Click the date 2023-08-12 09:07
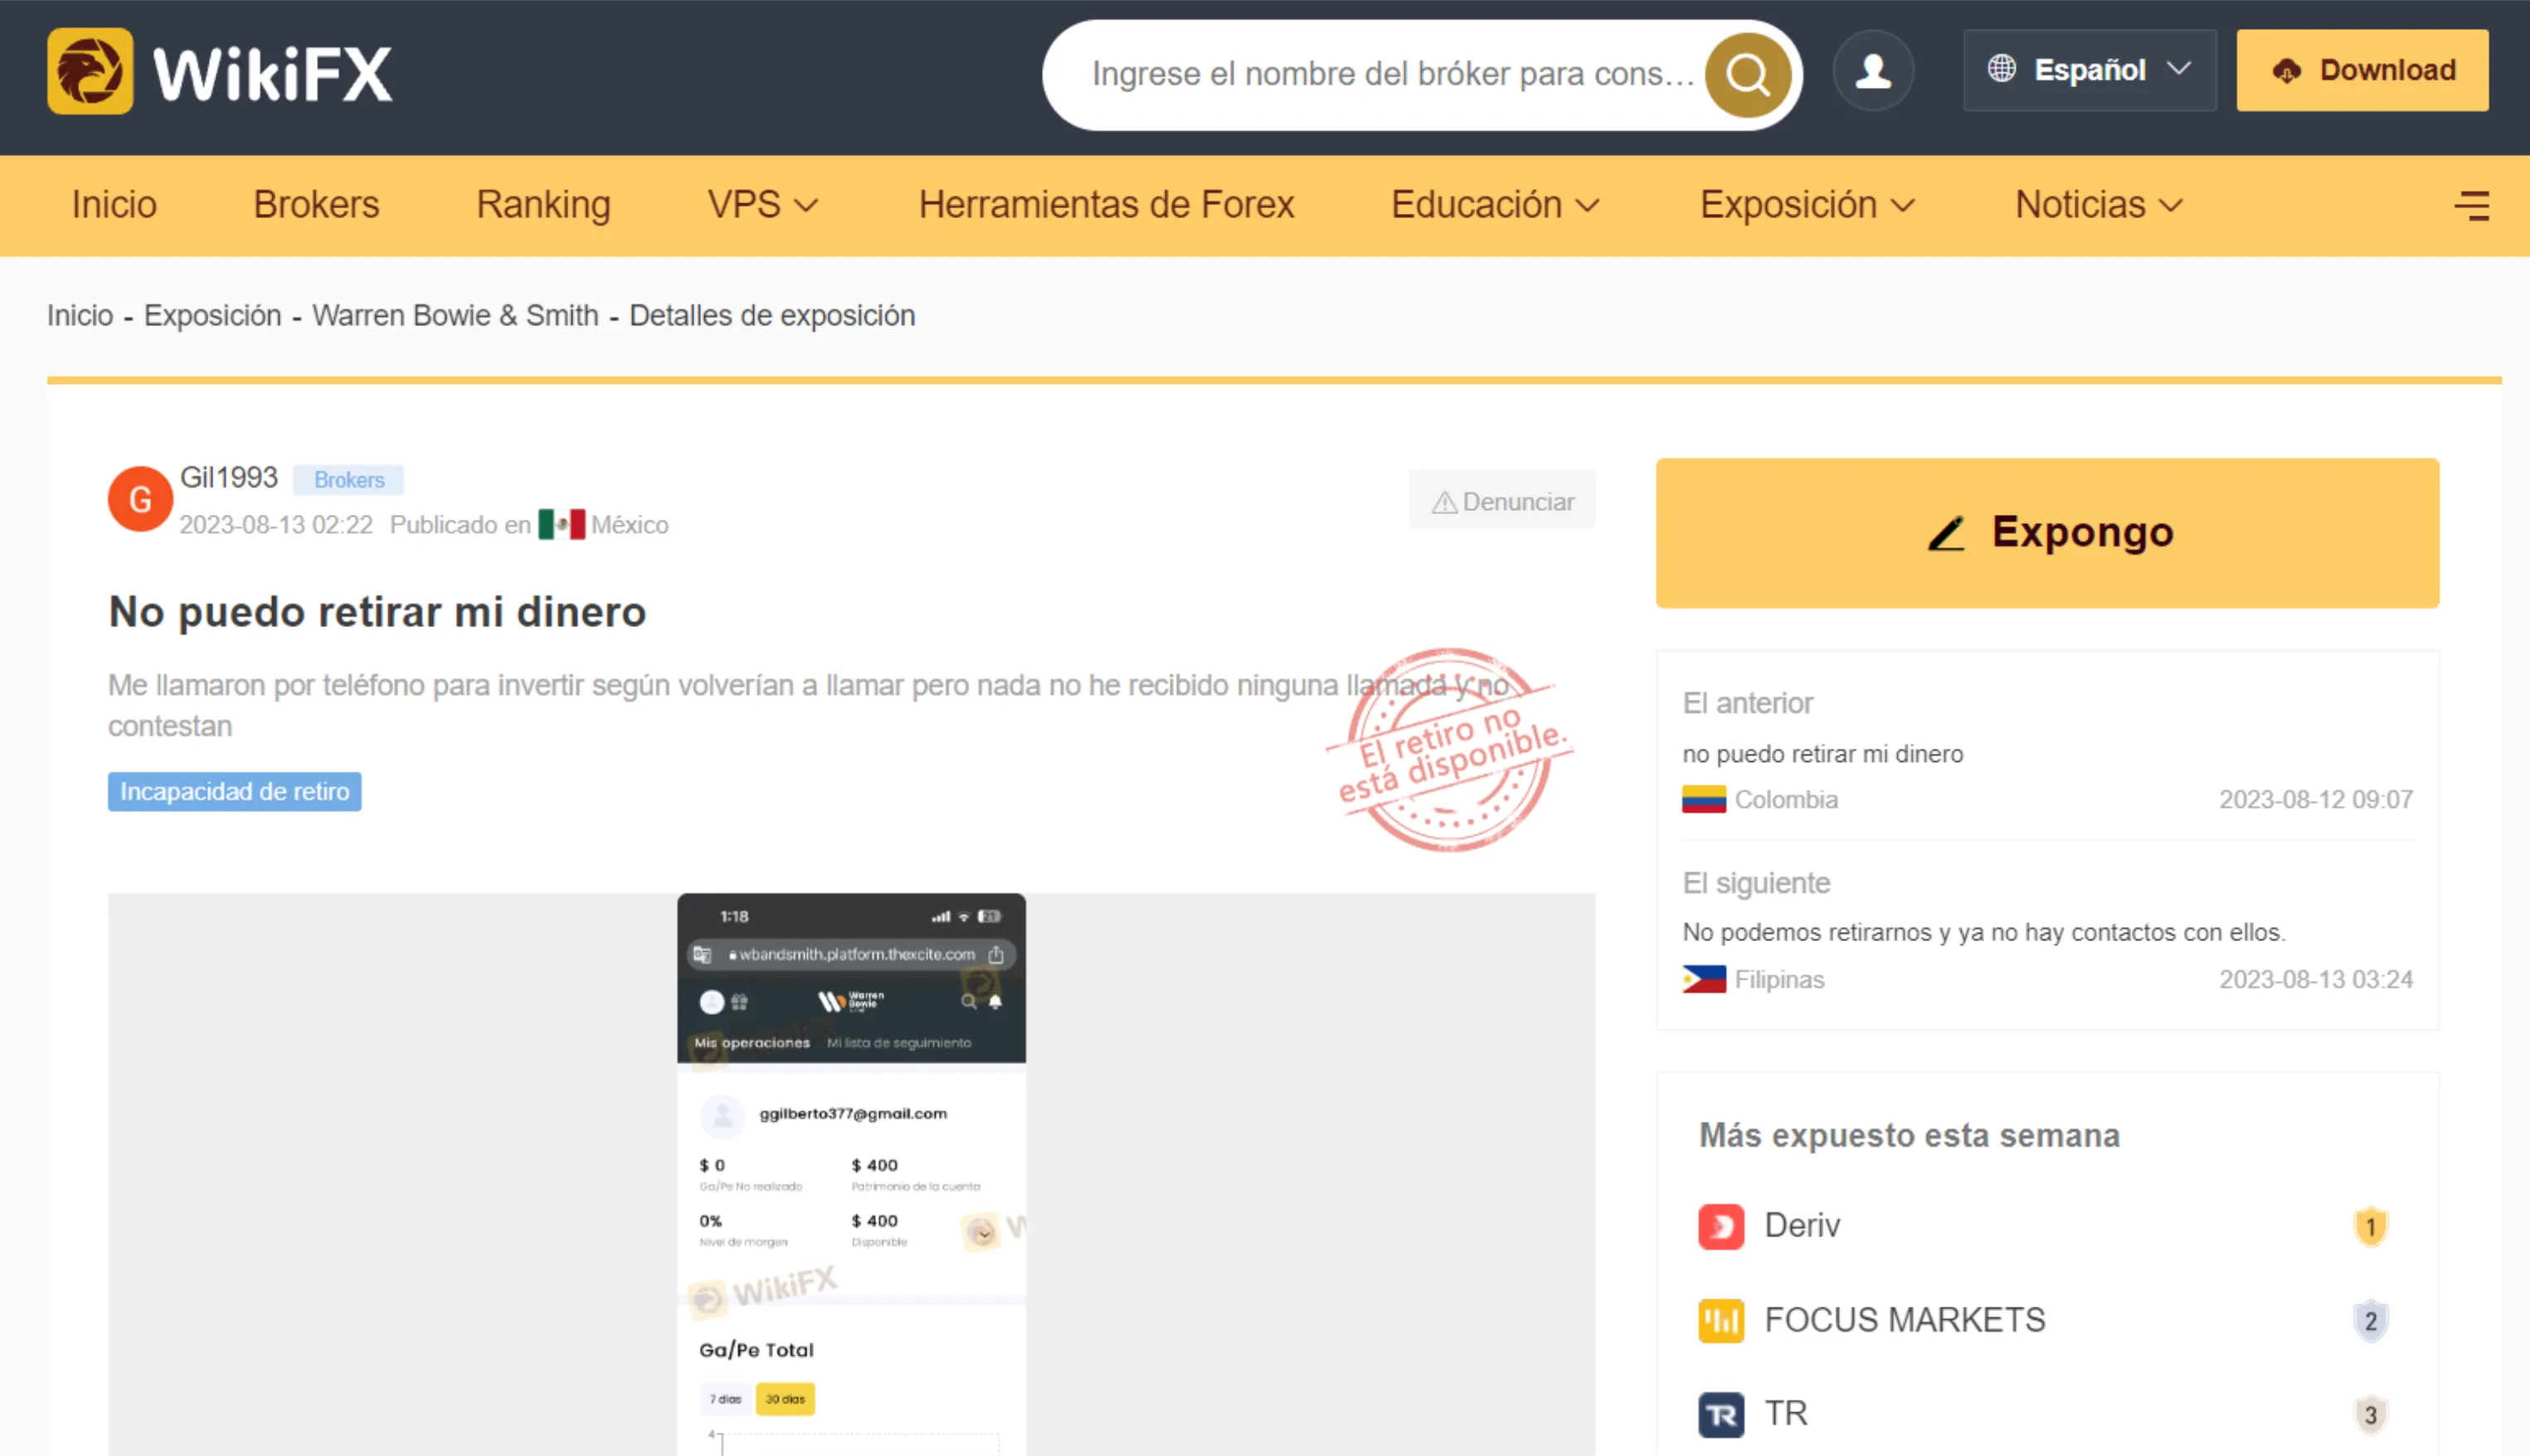Screen dimensions: 2530x1456 coord(2315,799)
